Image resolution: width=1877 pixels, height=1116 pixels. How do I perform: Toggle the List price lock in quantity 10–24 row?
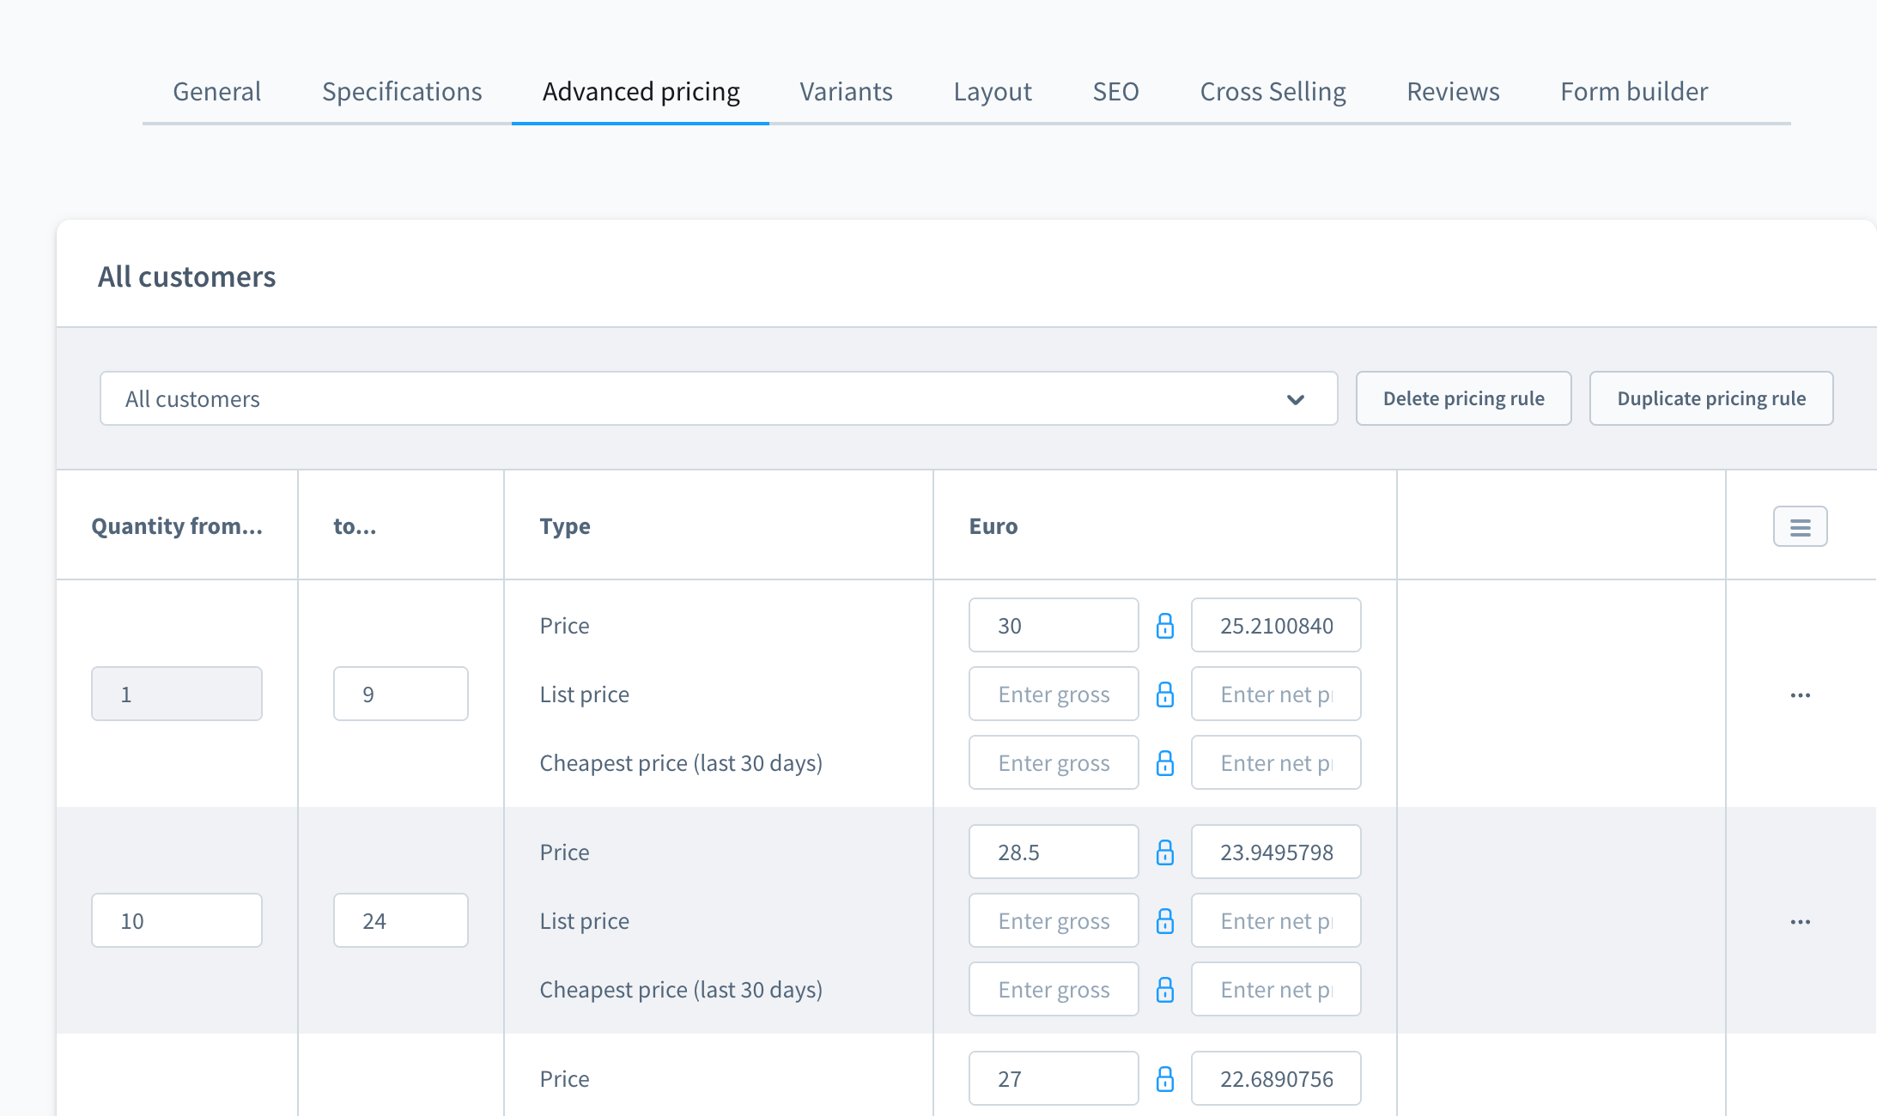tap(1165, 921)
